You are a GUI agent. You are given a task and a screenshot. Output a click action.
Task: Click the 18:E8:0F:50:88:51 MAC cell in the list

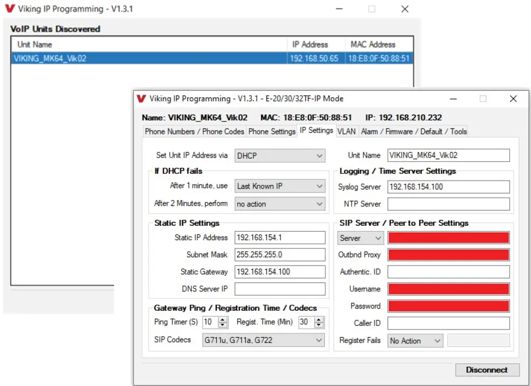379,58
